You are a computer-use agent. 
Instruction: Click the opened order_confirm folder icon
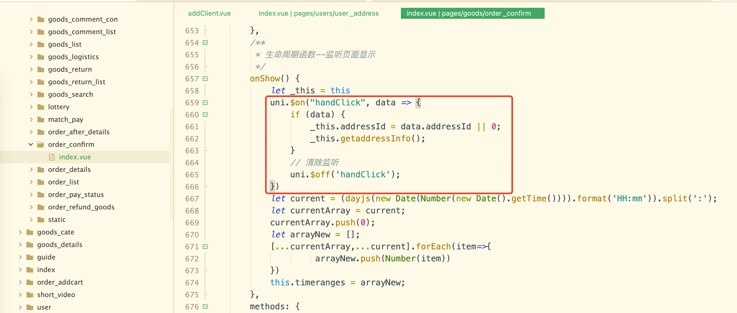coord(41,145)
